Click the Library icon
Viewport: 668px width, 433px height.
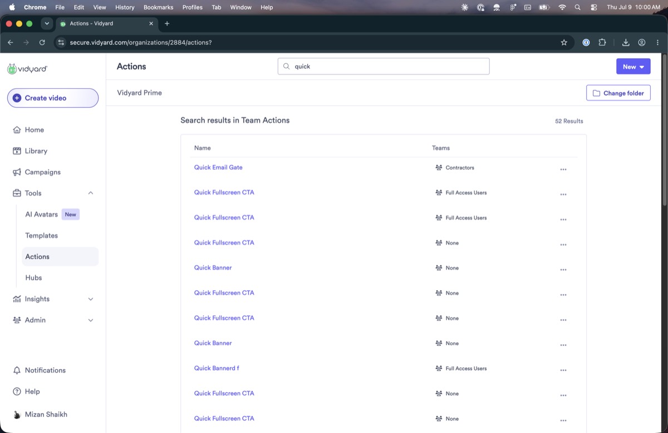pos(17,151)
